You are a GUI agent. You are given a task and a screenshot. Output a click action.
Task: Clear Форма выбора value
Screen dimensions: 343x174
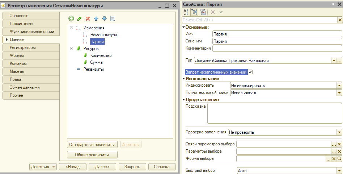(x=334, y=159)
